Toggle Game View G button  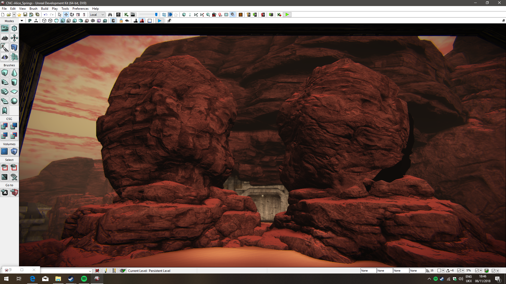point(113,21)
